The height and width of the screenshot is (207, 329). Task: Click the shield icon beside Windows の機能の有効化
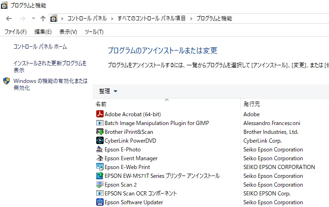(6, 81)
